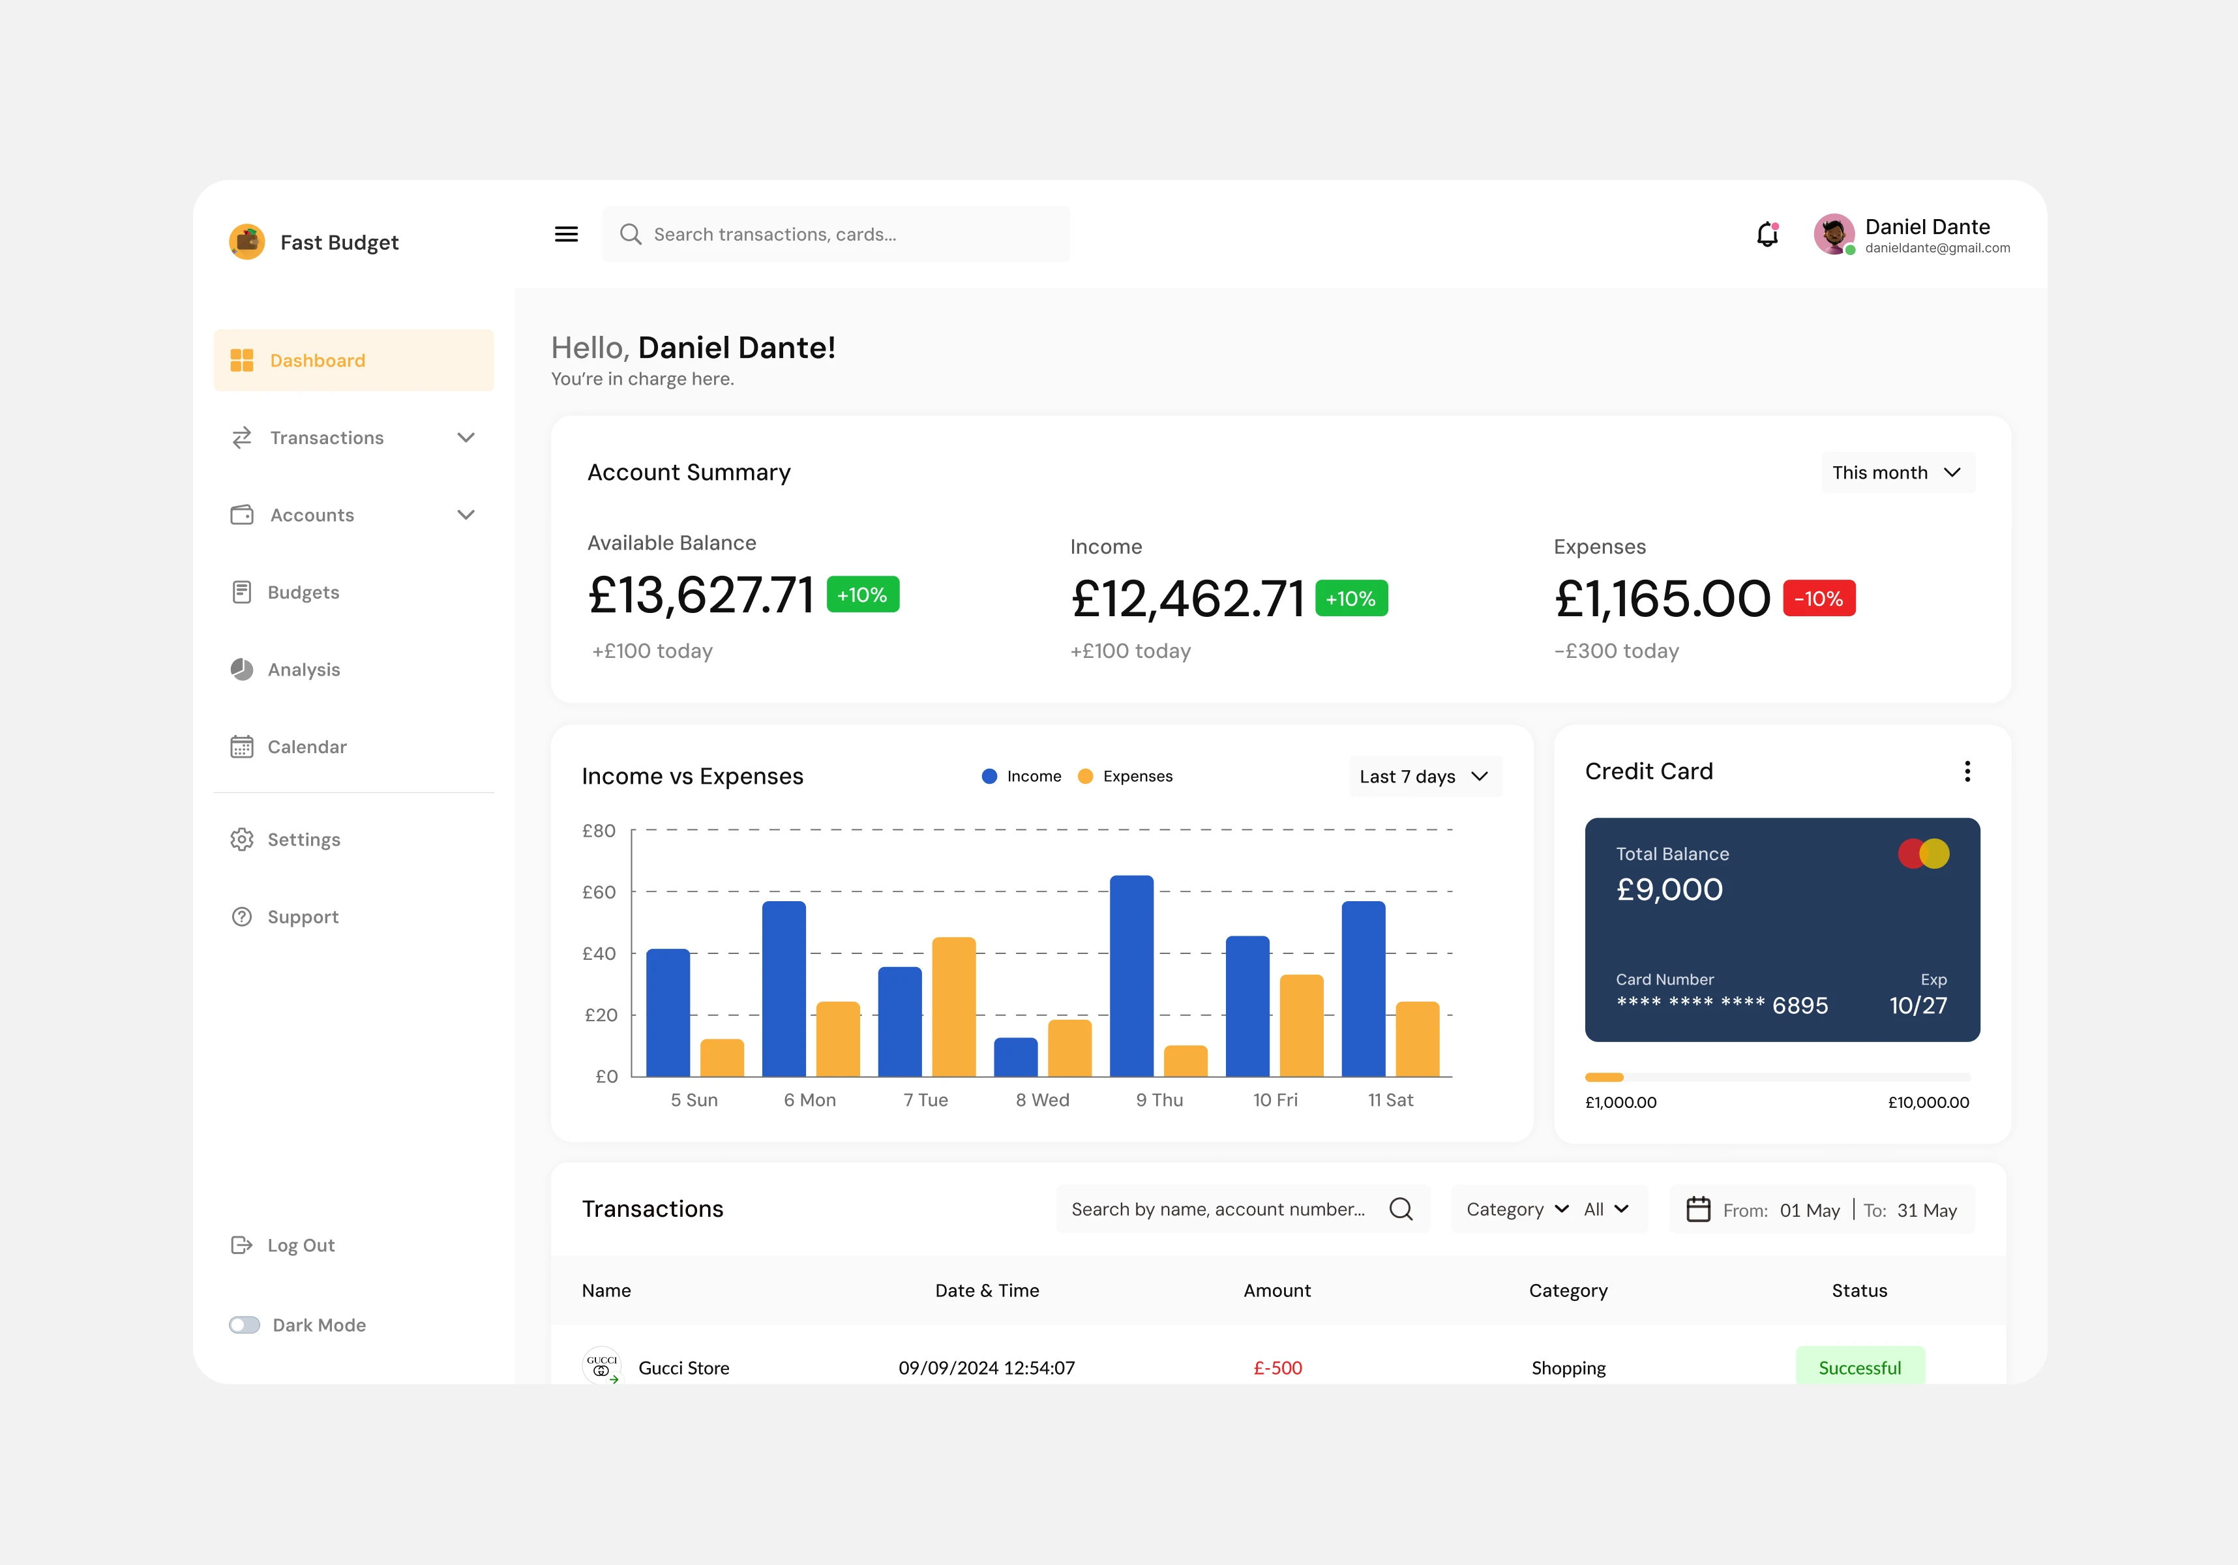The image size is (2238, 1565).
Task: Click Daniel Dante's profile avatar
Action: tap(1834, 234)
